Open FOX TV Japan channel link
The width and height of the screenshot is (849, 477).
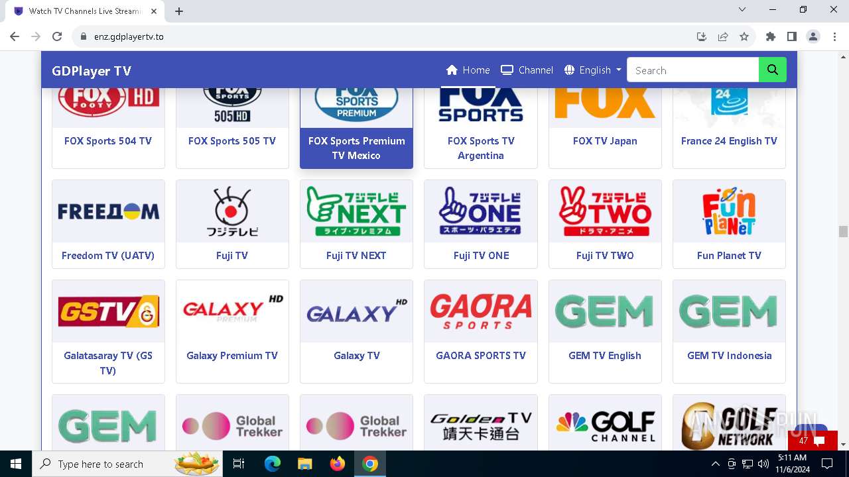click(x=605, y=141)
